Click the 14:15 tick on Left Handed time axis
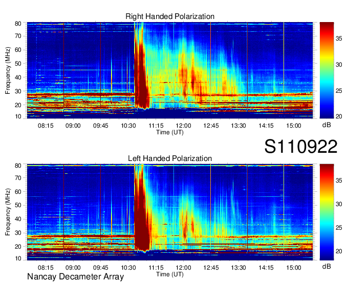 click(266, 268)
